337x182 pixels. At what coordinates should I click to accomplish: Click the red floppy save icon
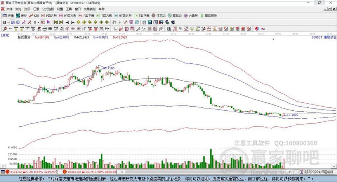[x=161, y=22]
